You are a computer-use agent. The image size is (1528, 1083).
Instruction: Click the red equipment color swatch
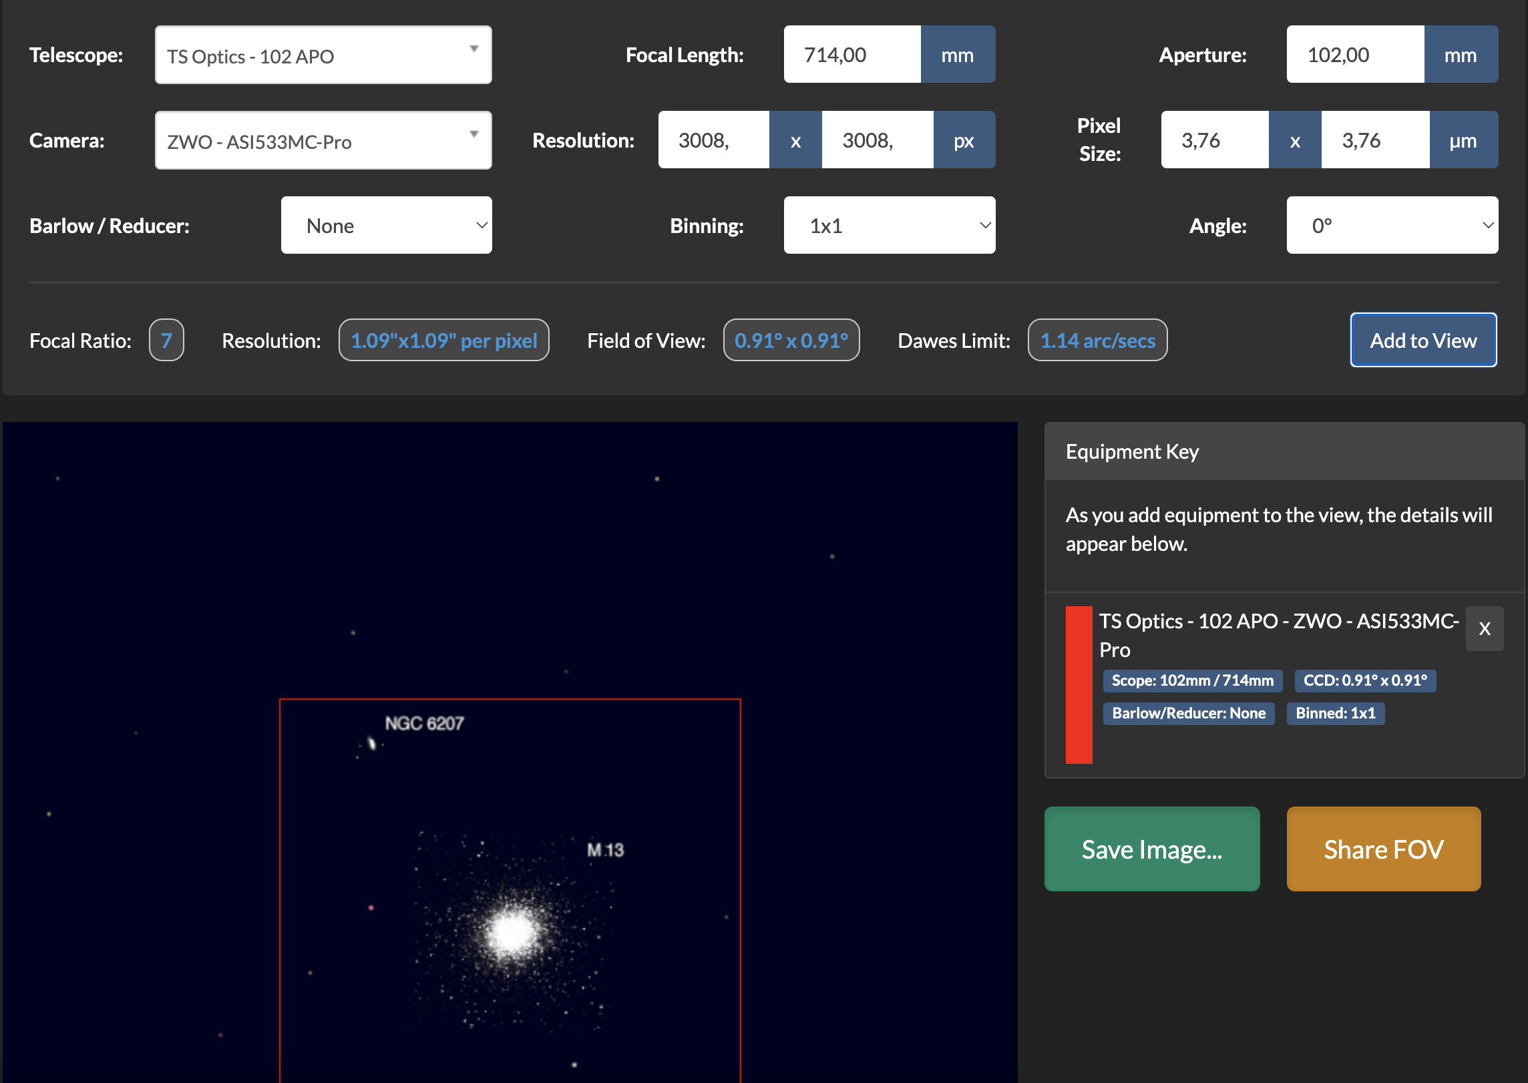point(1079,684)
